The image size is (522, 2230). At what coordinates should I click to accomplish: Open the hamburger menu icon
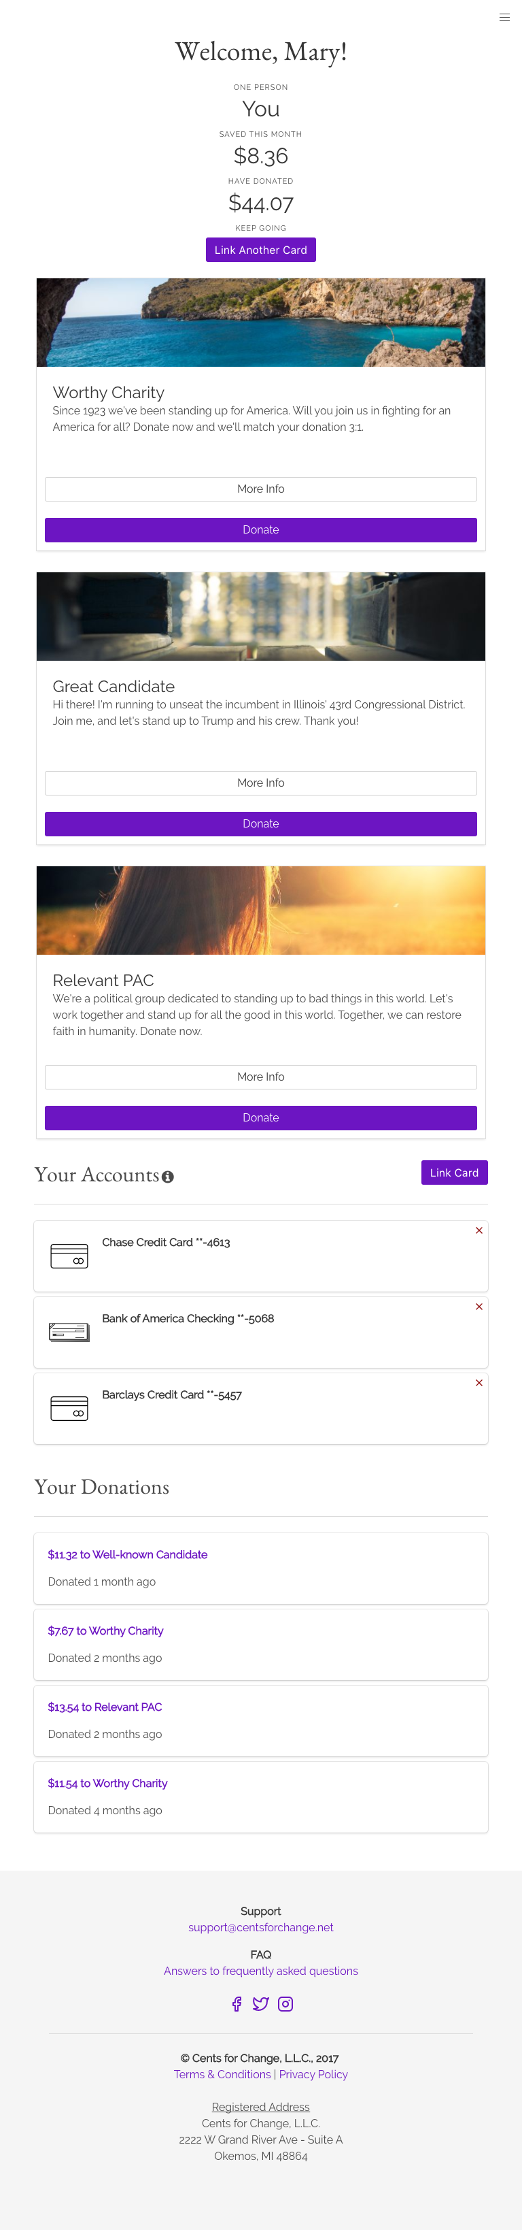click(504, 17)
